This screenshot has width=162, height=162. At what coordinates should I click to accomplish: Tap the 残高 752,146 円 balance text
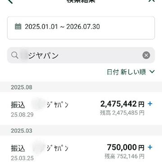tap(124, 156)
